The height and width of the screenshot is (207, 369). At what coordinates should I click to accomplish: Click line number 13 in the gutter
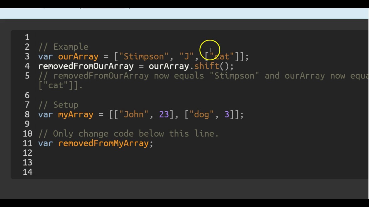coord(28,162)
